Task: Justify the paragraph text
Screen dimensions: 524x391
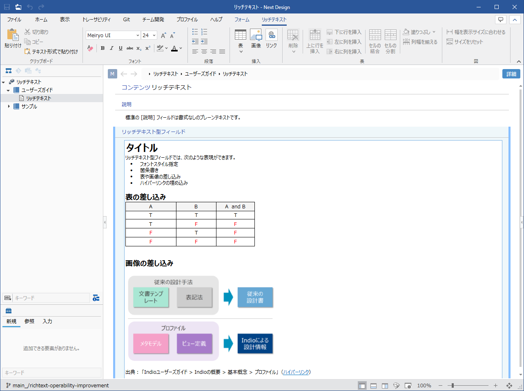Action: pyautogui.click(x=222, y=51)
